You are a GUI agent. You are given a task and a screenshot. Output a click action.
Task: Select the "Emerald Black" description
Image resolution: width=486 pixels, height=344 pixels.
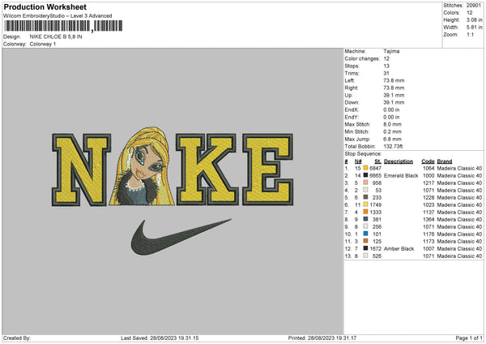click(401, 176)
